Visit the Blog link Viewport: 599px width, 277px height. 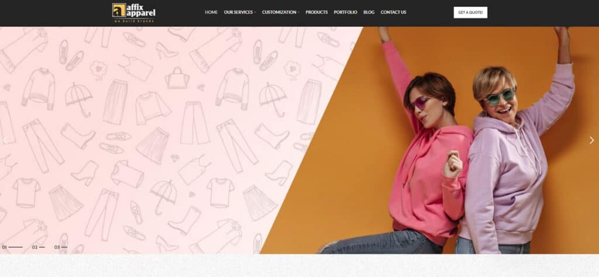369,12
